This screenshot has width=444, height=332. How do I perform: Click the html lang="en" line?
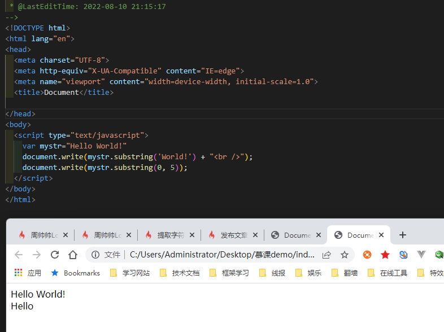coord(40,38)
